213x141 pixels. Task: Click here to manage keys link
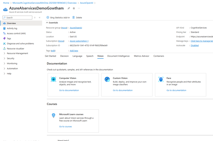202,41
